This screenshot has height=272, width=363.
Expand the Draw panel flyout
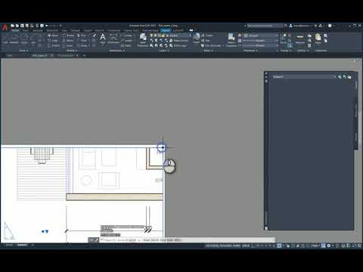tap(24, 51)
